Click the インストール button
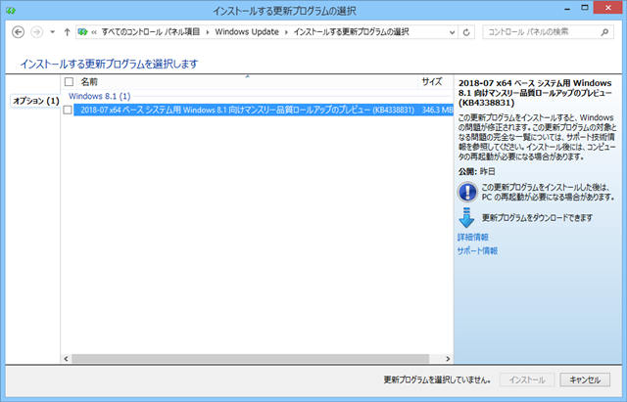The height and width of the screenshot is (402, 627). pos(527,380)
